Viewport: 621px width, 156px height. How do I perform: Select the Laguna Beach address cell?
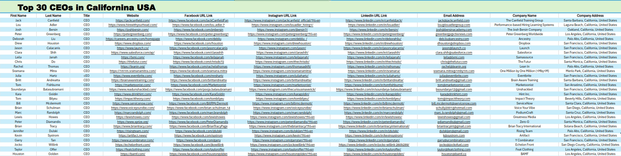[590, 25]
